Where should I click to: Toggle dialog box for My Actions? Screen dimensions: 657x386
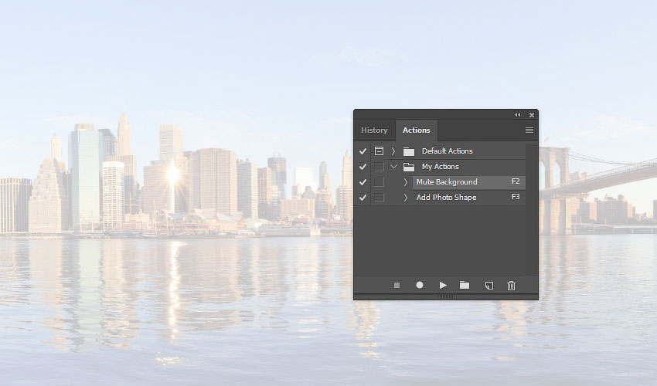coord(379,167)
